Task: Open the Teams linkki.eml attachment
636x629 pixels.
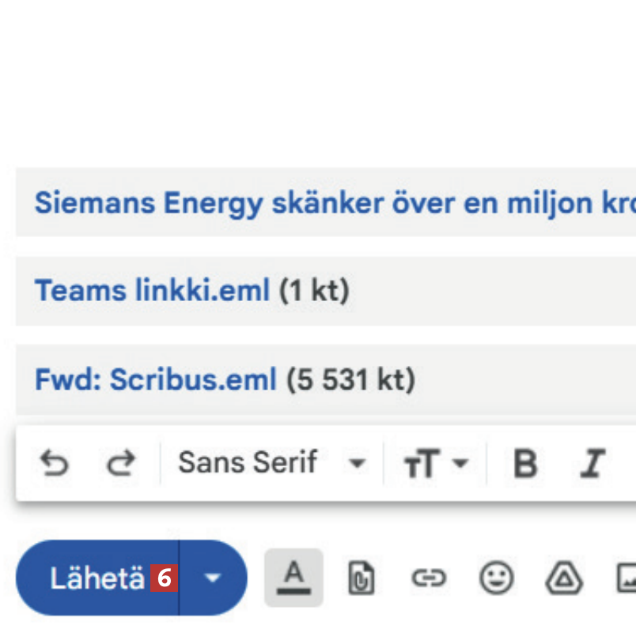Action: click(x=152, y=291)
